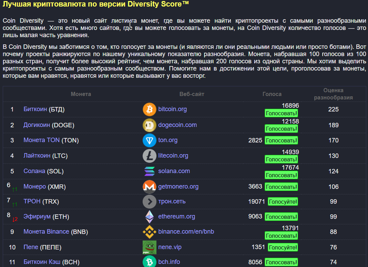Click the Bitcoin logo icon
This screenshot has width=368, height=267.
point(150,109)
